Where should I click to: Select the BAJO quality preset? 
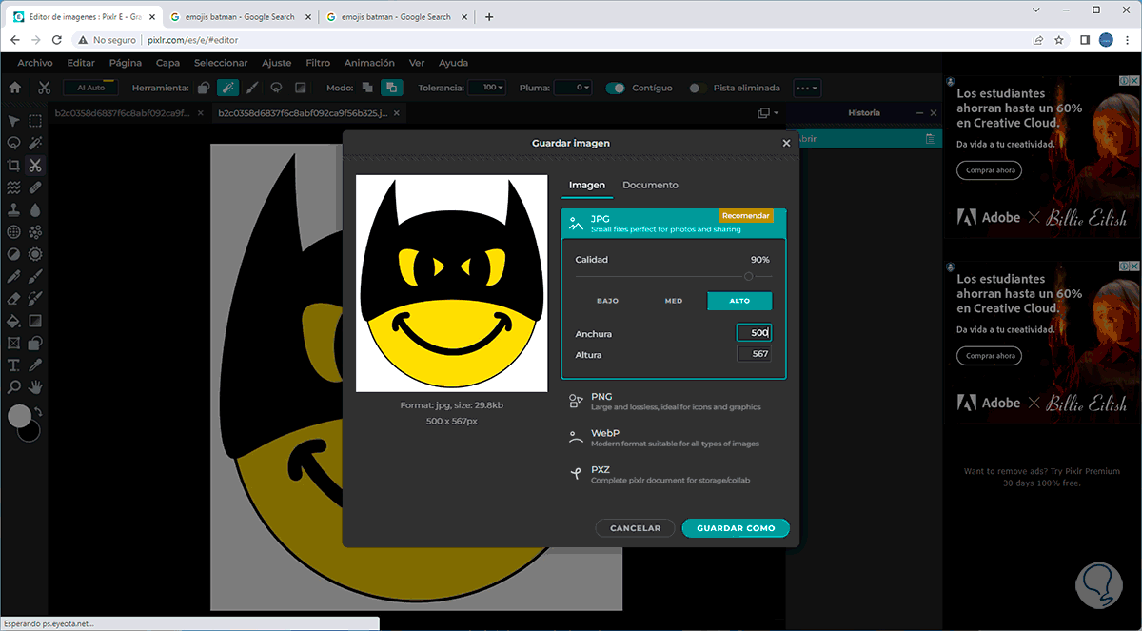607,301
